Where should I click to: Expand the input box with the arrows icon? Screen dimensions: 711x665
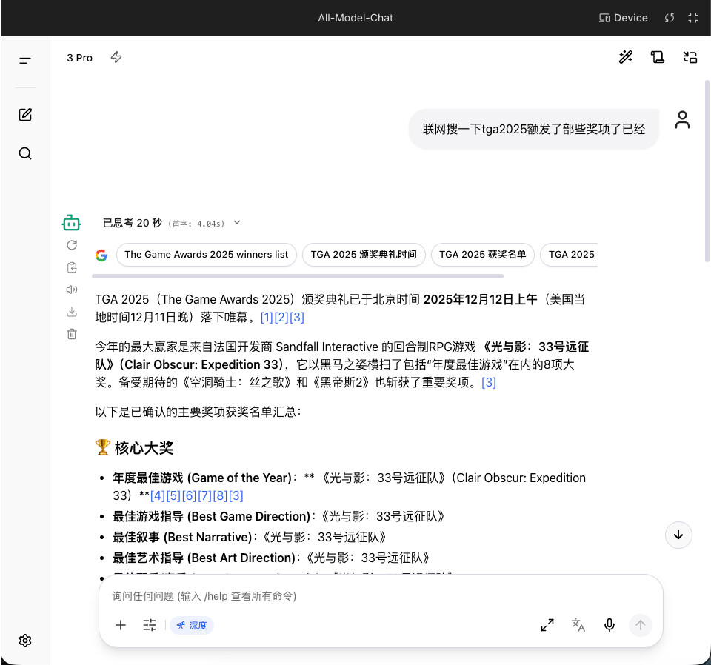(547, 625)
